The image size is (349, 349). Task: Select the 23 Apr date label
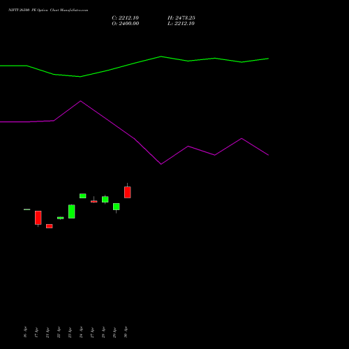[x=70, y=332]
